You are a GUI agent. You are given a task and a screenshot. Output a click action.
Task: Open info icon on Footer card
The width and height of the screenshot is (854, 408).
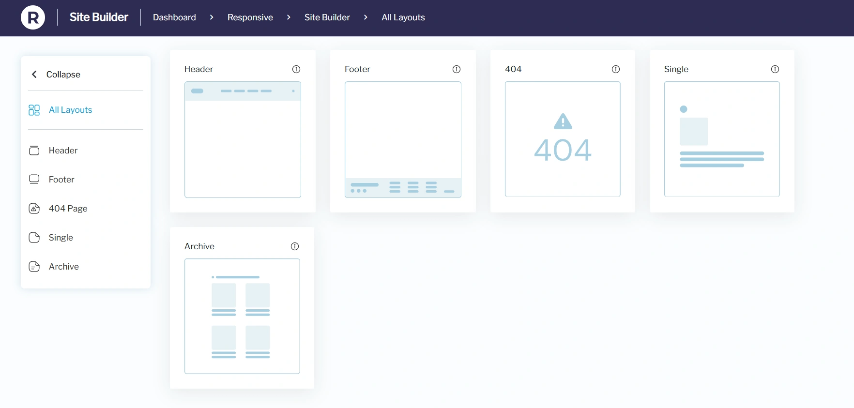pyautogui.click(x=457, y=69)
